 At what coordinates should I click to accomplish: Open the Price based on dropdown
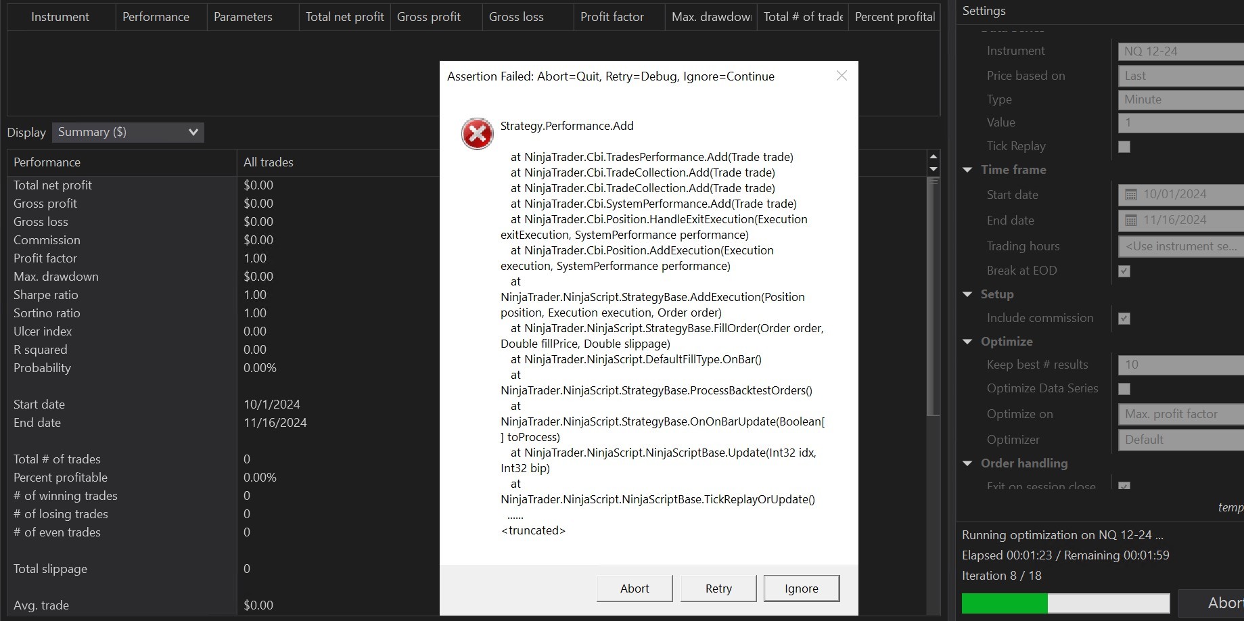click(1181, 76)
